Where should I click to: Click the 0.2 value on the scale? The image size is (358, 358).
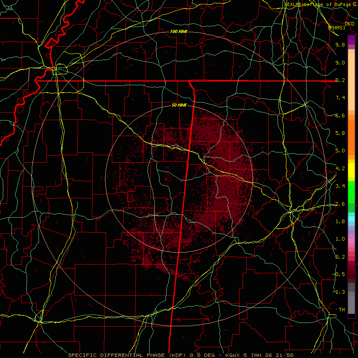340,257
